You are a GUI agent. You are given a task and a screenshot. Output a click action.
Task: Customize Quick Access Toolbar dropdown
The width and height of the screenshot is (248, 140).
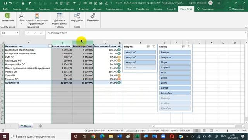[111, 3]
